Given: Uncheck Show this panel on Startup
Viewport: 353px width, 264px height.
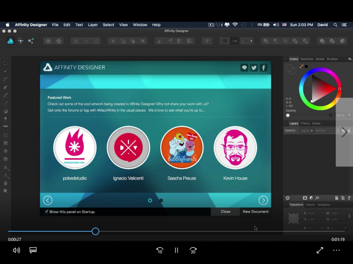Looking at the screenshot, I should [46, 211].
